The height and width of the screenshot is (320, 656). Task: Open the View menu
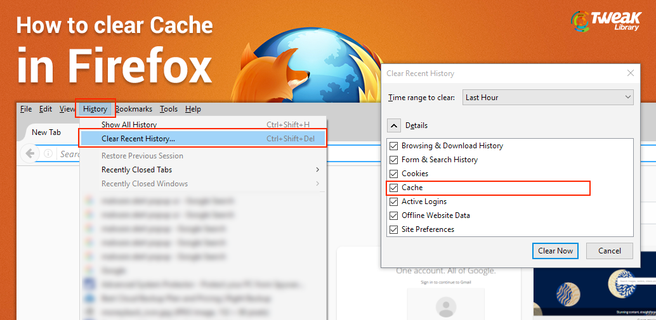pyautogui.click(x=67, y=109)
